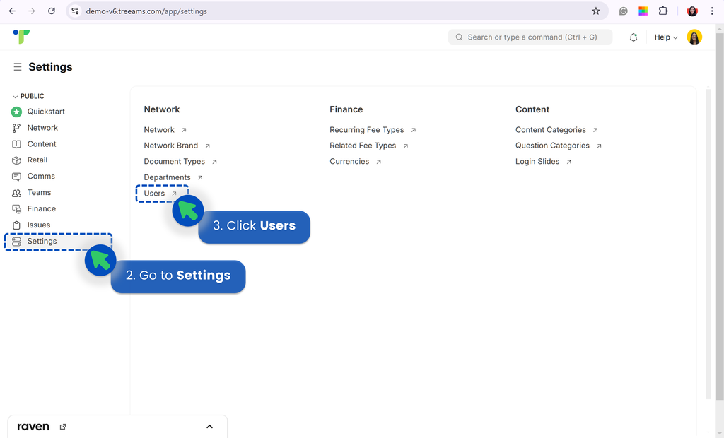This screenshot has height=438, width=724.
Task: Open Comms using its chat bubble icon
Action: pyautogui.click(x=16, y=176)
